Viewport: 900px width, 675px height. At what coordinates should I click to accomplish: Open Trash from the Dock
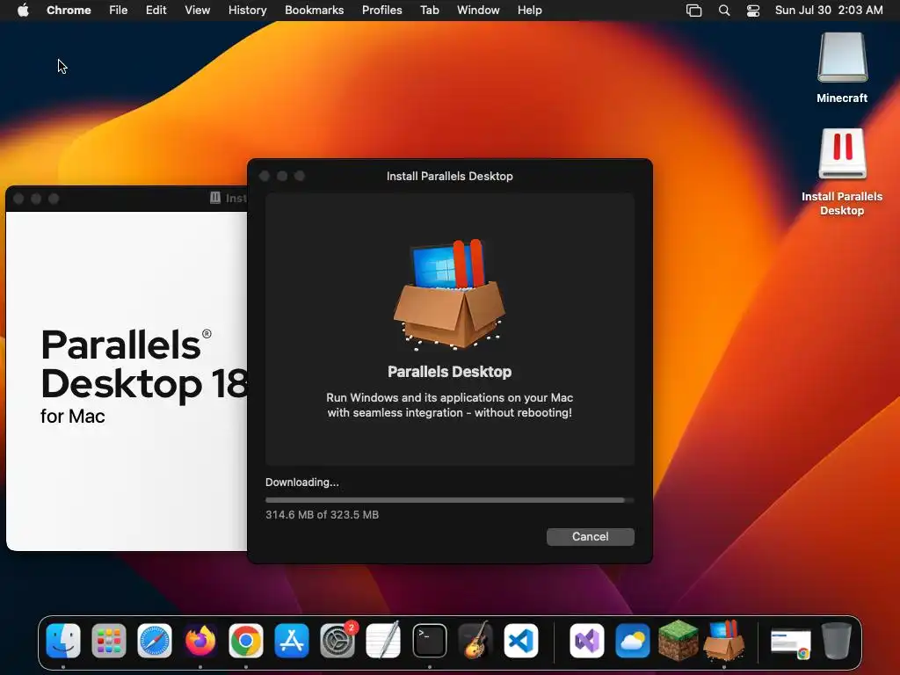(x=837, y=641)
